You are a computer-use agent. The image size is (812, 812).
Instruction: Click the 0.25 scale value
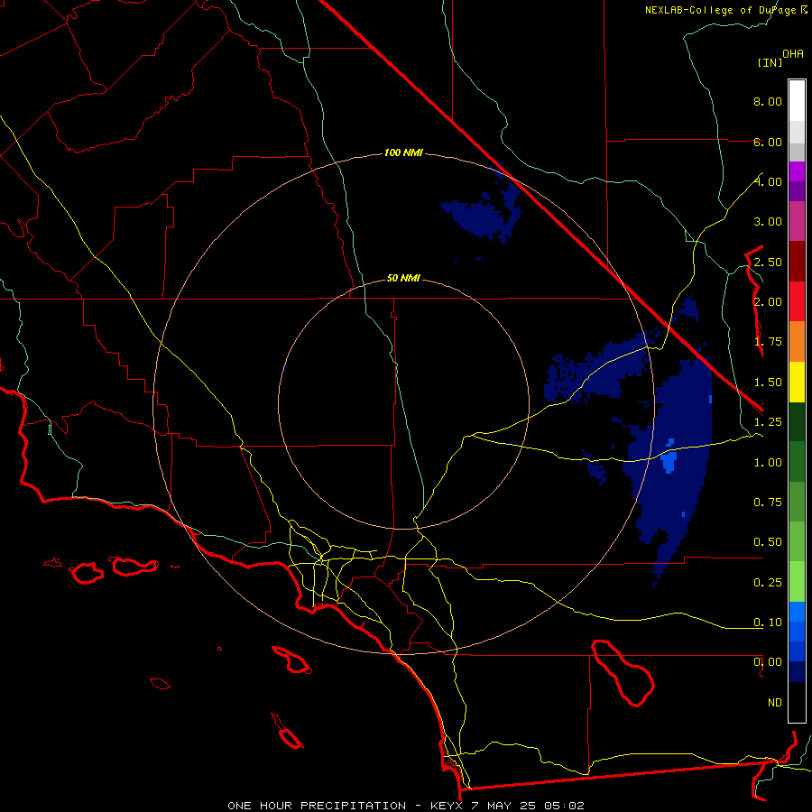point(768,583)
